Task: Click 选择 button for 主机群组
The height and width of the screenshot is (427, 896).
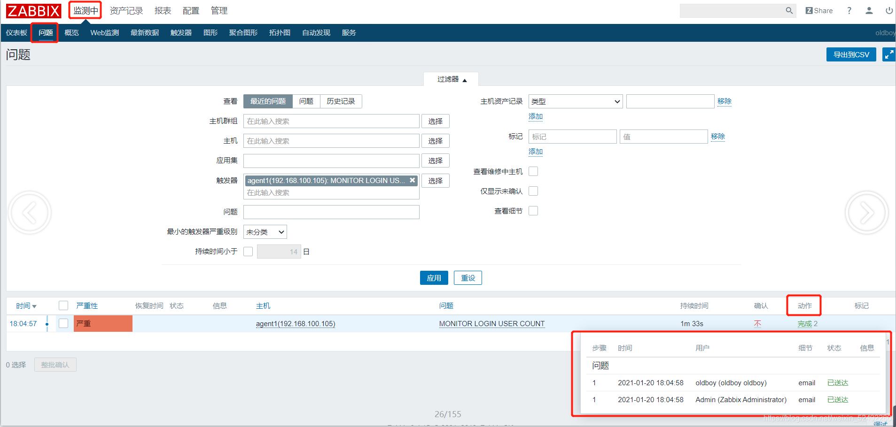Action: coord(436,121)
